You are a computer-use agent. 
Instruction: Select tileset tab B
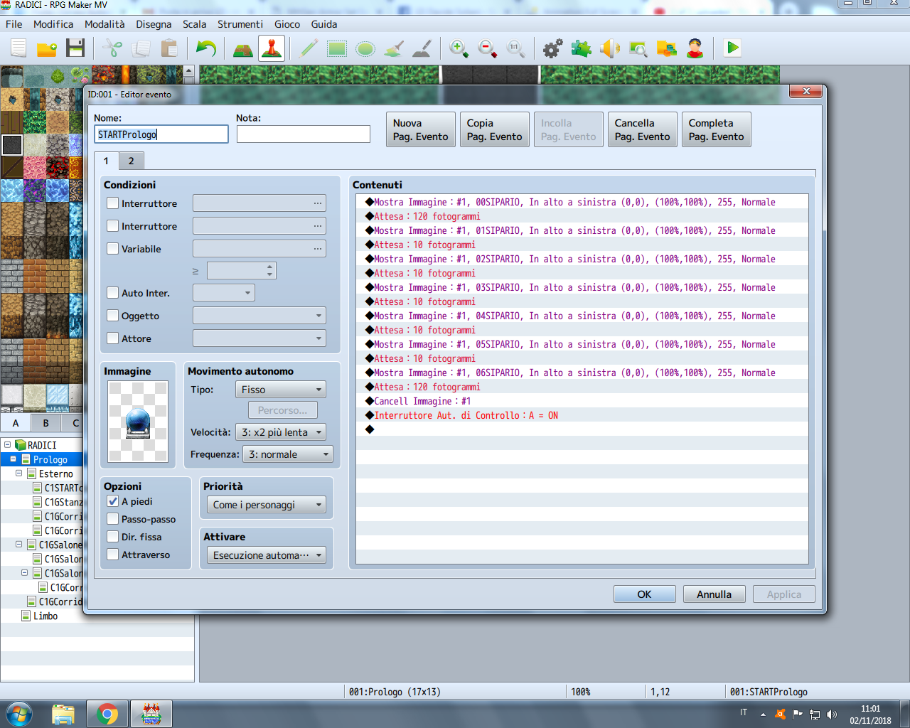click(x=45, y=422)
